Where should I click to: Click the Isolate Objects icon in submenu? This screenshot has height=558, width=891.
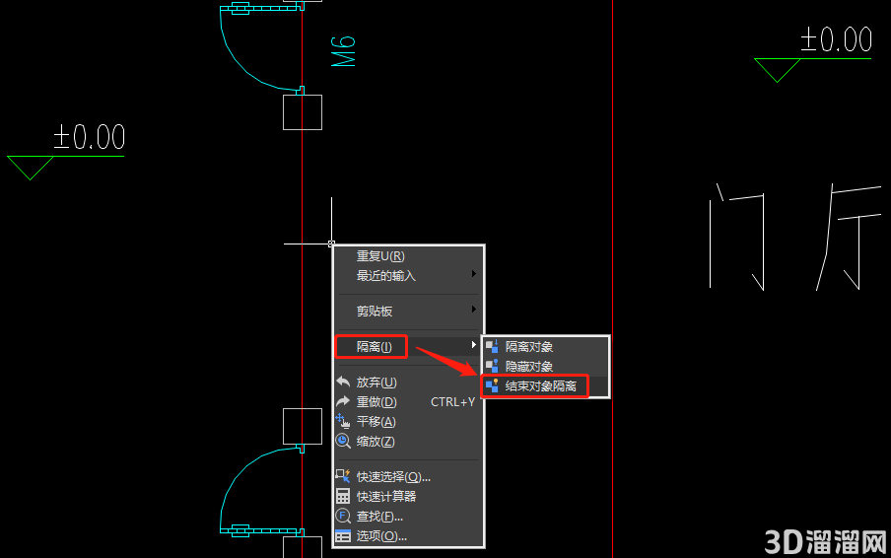[492, 346]
